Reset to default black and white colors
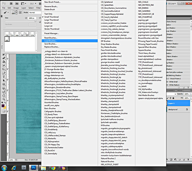 pyautogui.click(x=2, y=102)
